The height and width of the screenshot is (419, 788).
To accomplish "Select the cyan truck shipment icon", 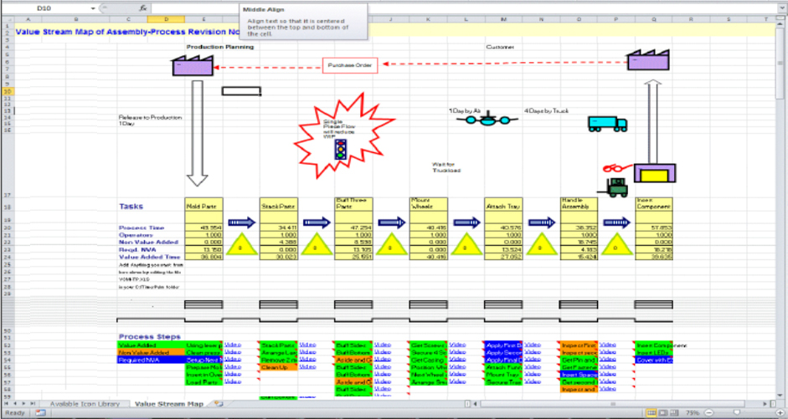I will [x=607, y=123].
